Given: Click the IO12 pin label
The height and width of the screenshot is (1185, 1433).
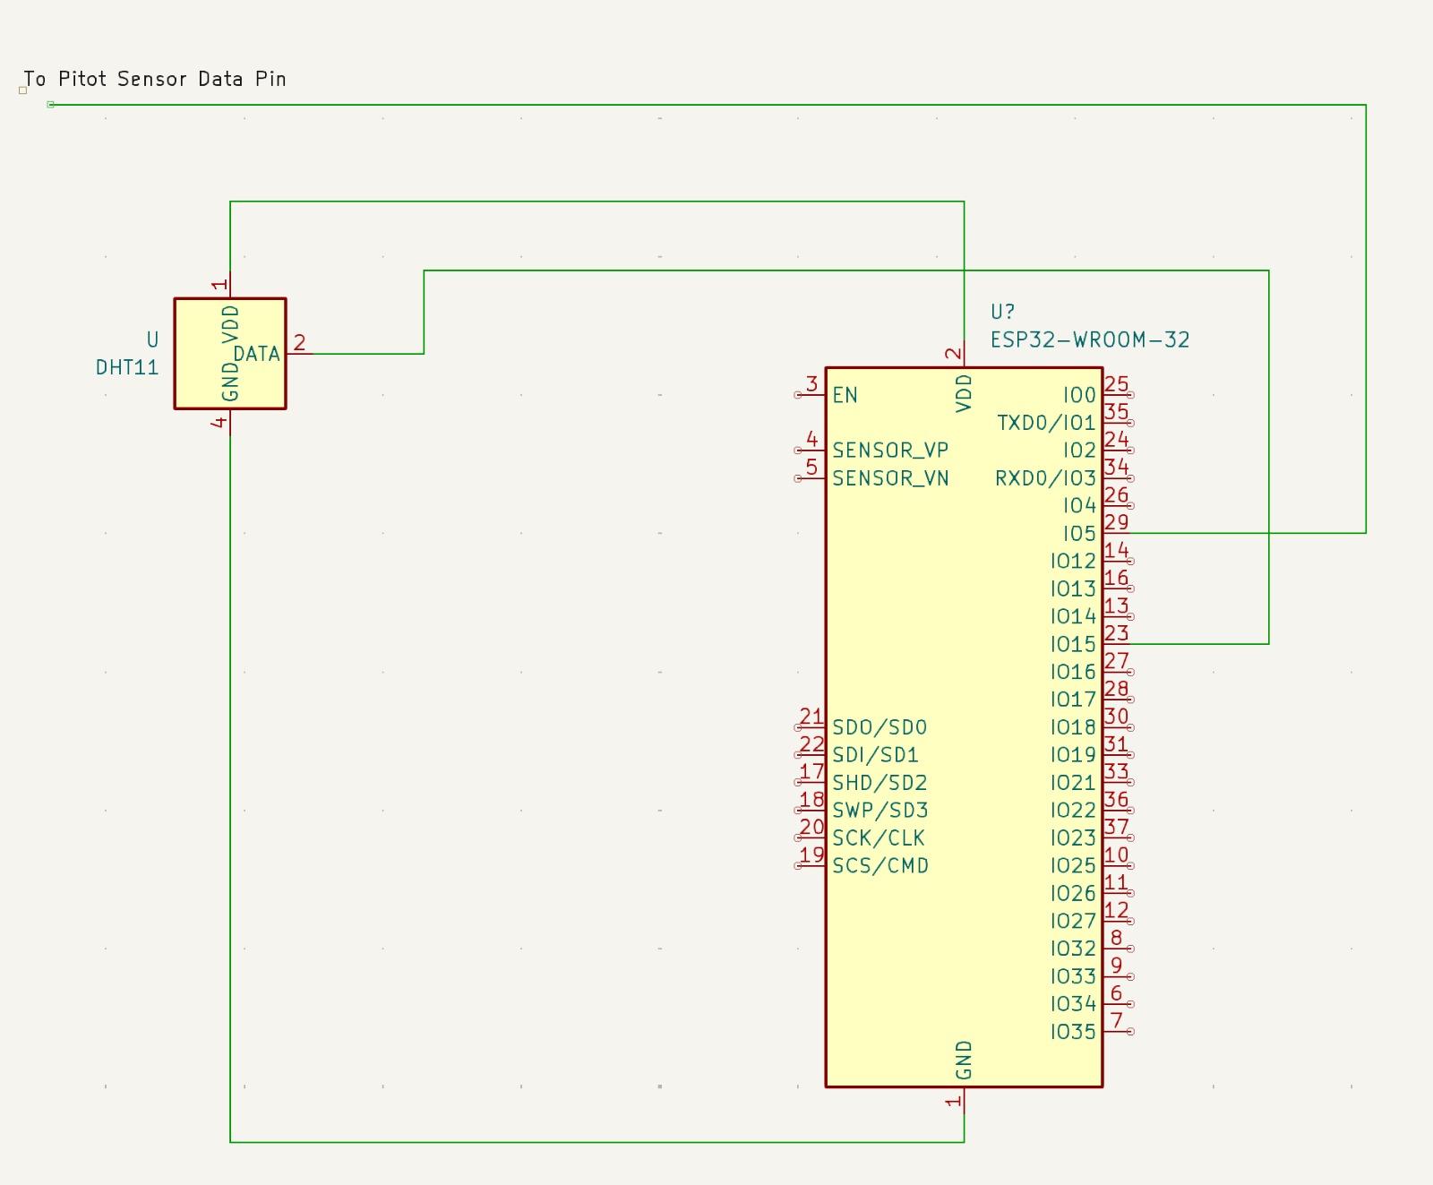Looking at the screenshot, I should point(1073,562).
